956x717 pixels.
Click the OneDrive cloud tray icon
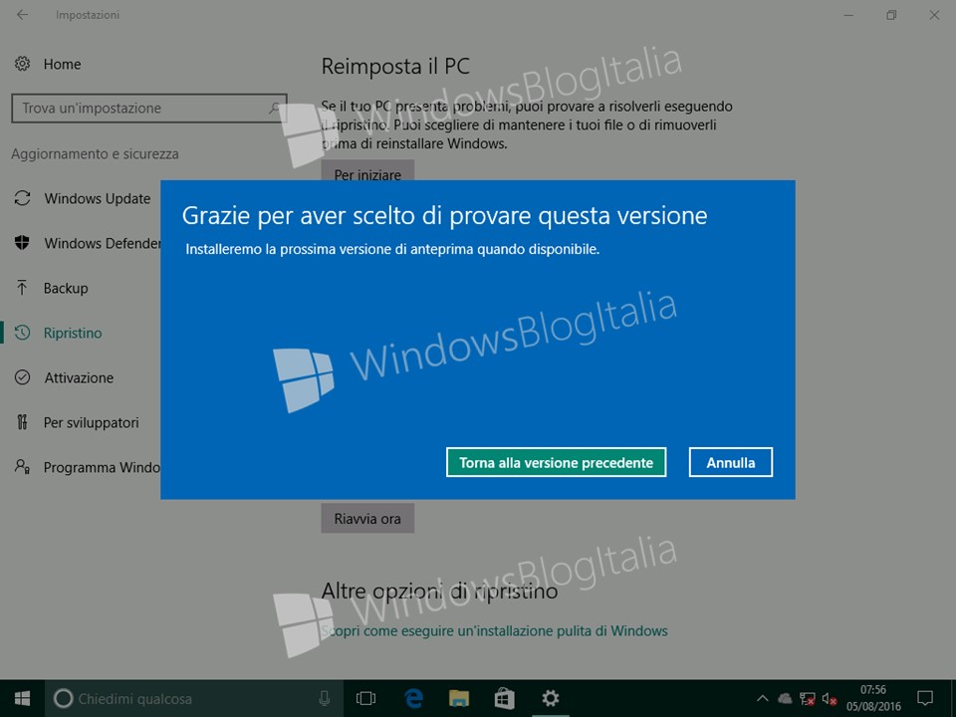785,698
